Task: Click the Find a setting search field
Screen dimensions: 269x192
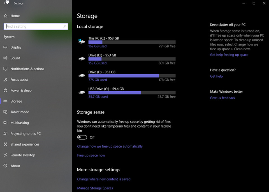Action: pos(36,26)
